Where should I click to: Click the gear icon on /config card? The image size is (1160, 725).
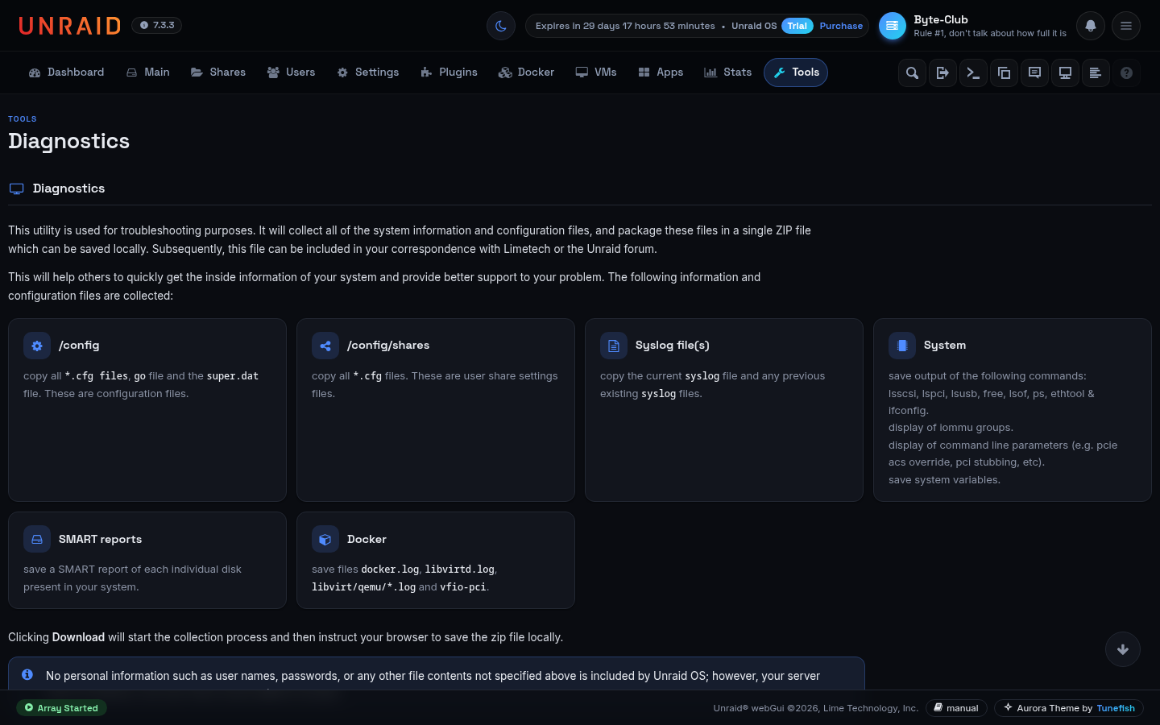[x=37, y=346]
